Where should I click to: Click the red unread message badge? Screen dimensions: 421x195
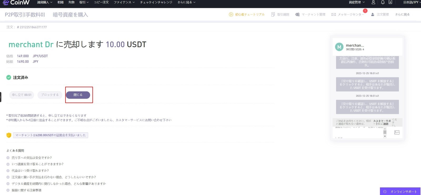click(365, 11)
